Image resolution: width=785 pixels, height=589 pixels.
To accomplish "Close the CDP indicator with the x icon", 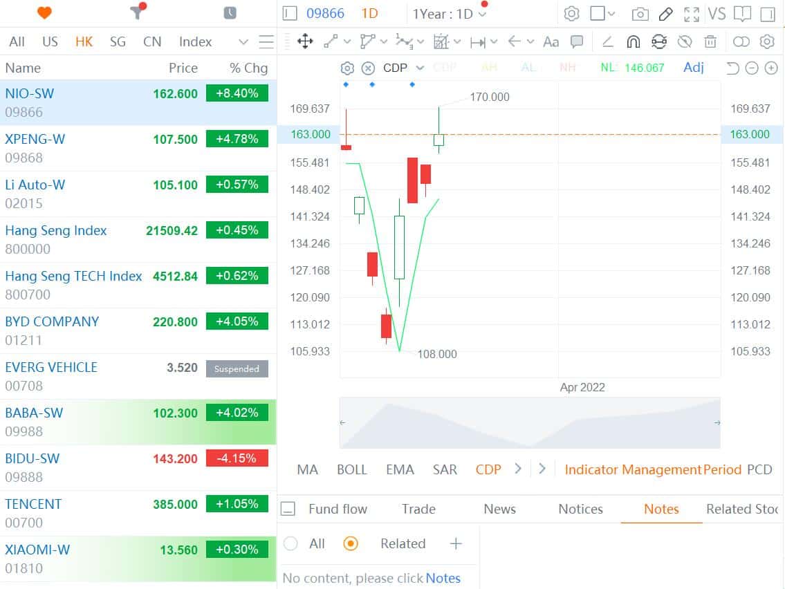I will point(367,68).
